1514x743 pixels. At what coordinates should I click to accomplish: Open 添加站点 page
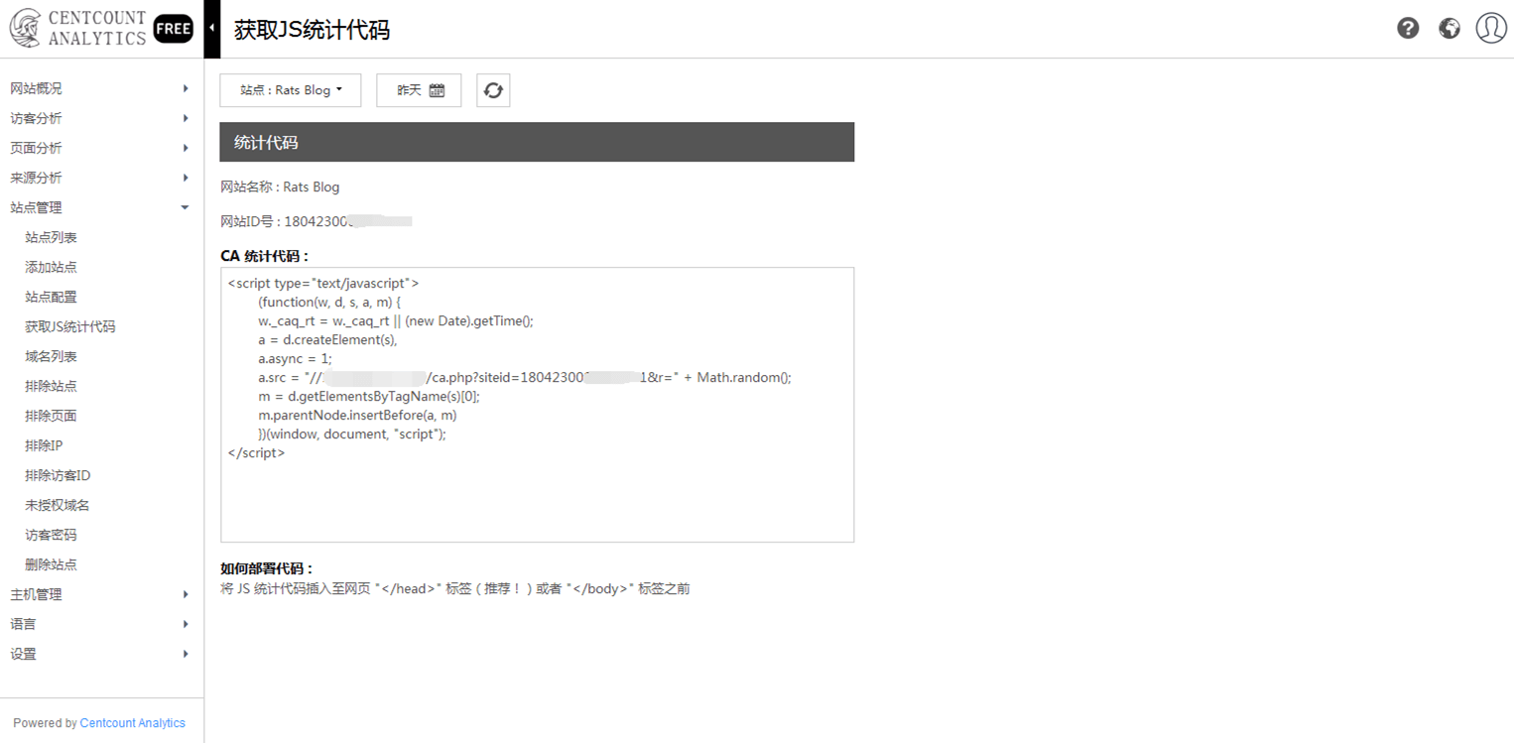pyautogui.click(x=51, y=267)
